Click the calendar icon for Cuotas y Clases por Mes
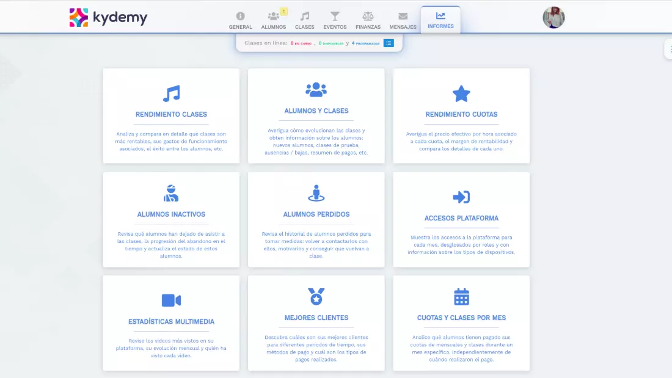 [x=461, y=297]
